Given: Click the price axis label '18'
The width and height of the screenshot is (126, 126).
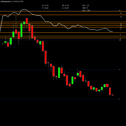Looking at the screenshot, I should pos(121,13).
